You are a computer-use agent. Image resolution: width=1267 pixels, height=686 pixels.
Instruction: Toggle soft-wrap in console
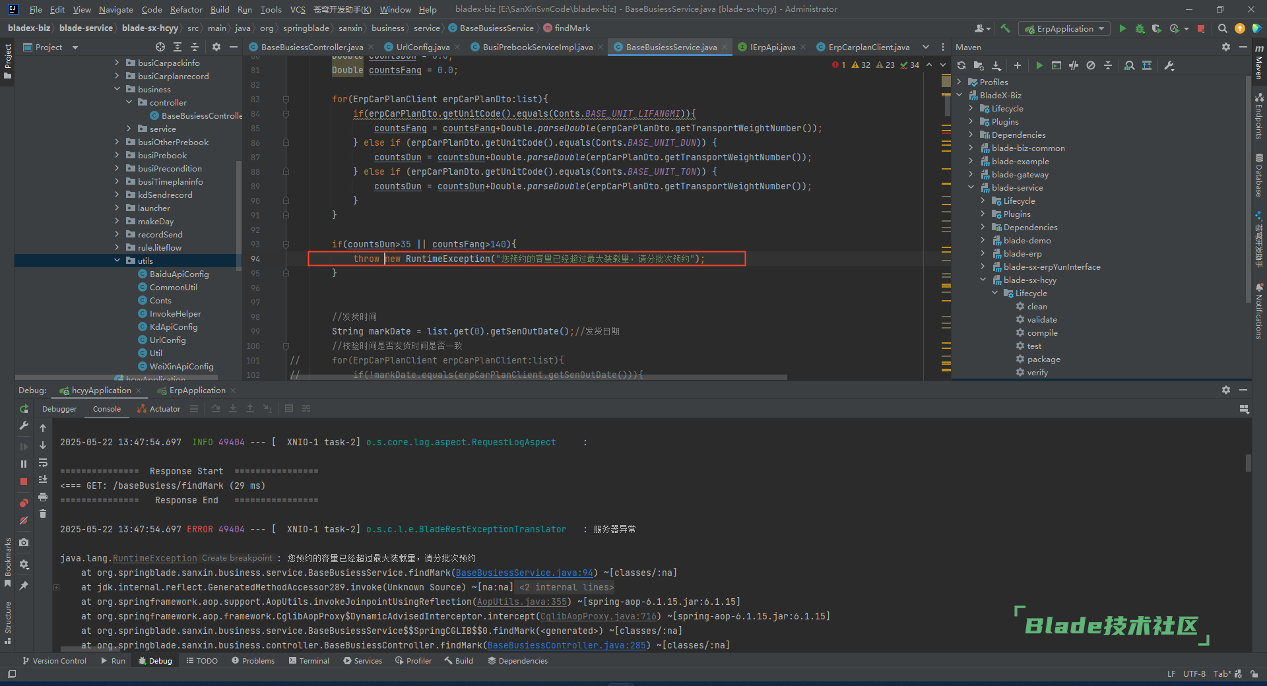[x=43, y=462]
